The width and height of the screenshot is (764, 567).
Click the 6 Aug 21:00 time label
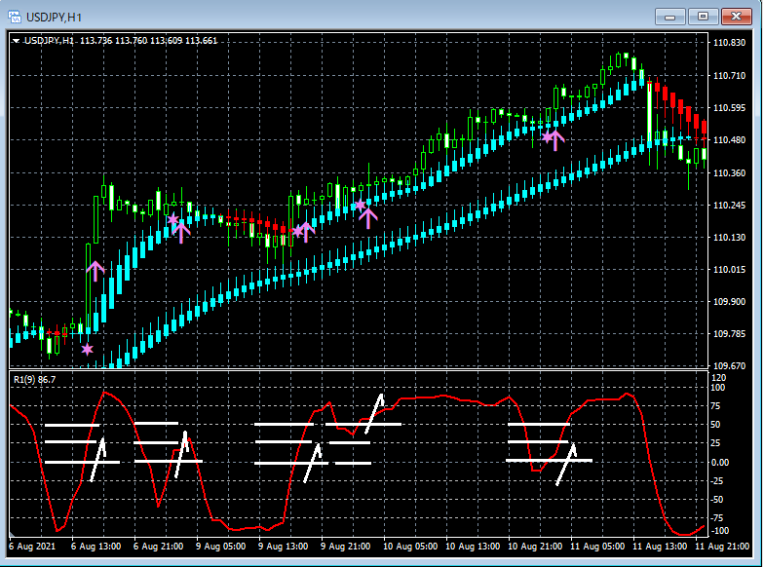(158, 546)
